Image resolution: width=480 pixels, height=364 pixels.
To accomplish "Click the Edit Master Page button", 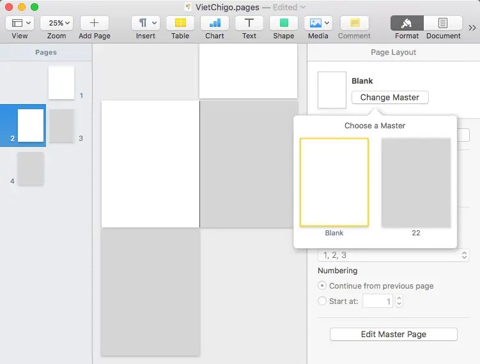I will point(393,334).
